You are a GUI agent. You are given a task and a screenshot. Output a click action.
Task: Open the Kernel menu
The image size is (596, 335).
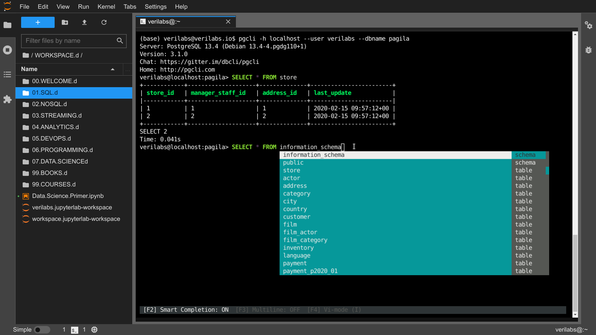tap(106, 7)
